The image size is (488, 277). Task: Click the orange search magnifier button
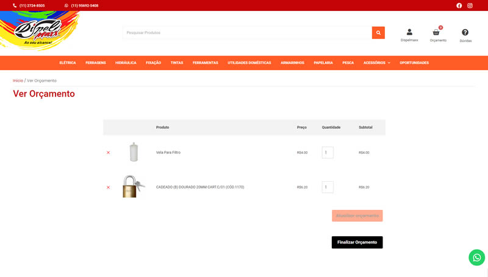coord(378,33)
